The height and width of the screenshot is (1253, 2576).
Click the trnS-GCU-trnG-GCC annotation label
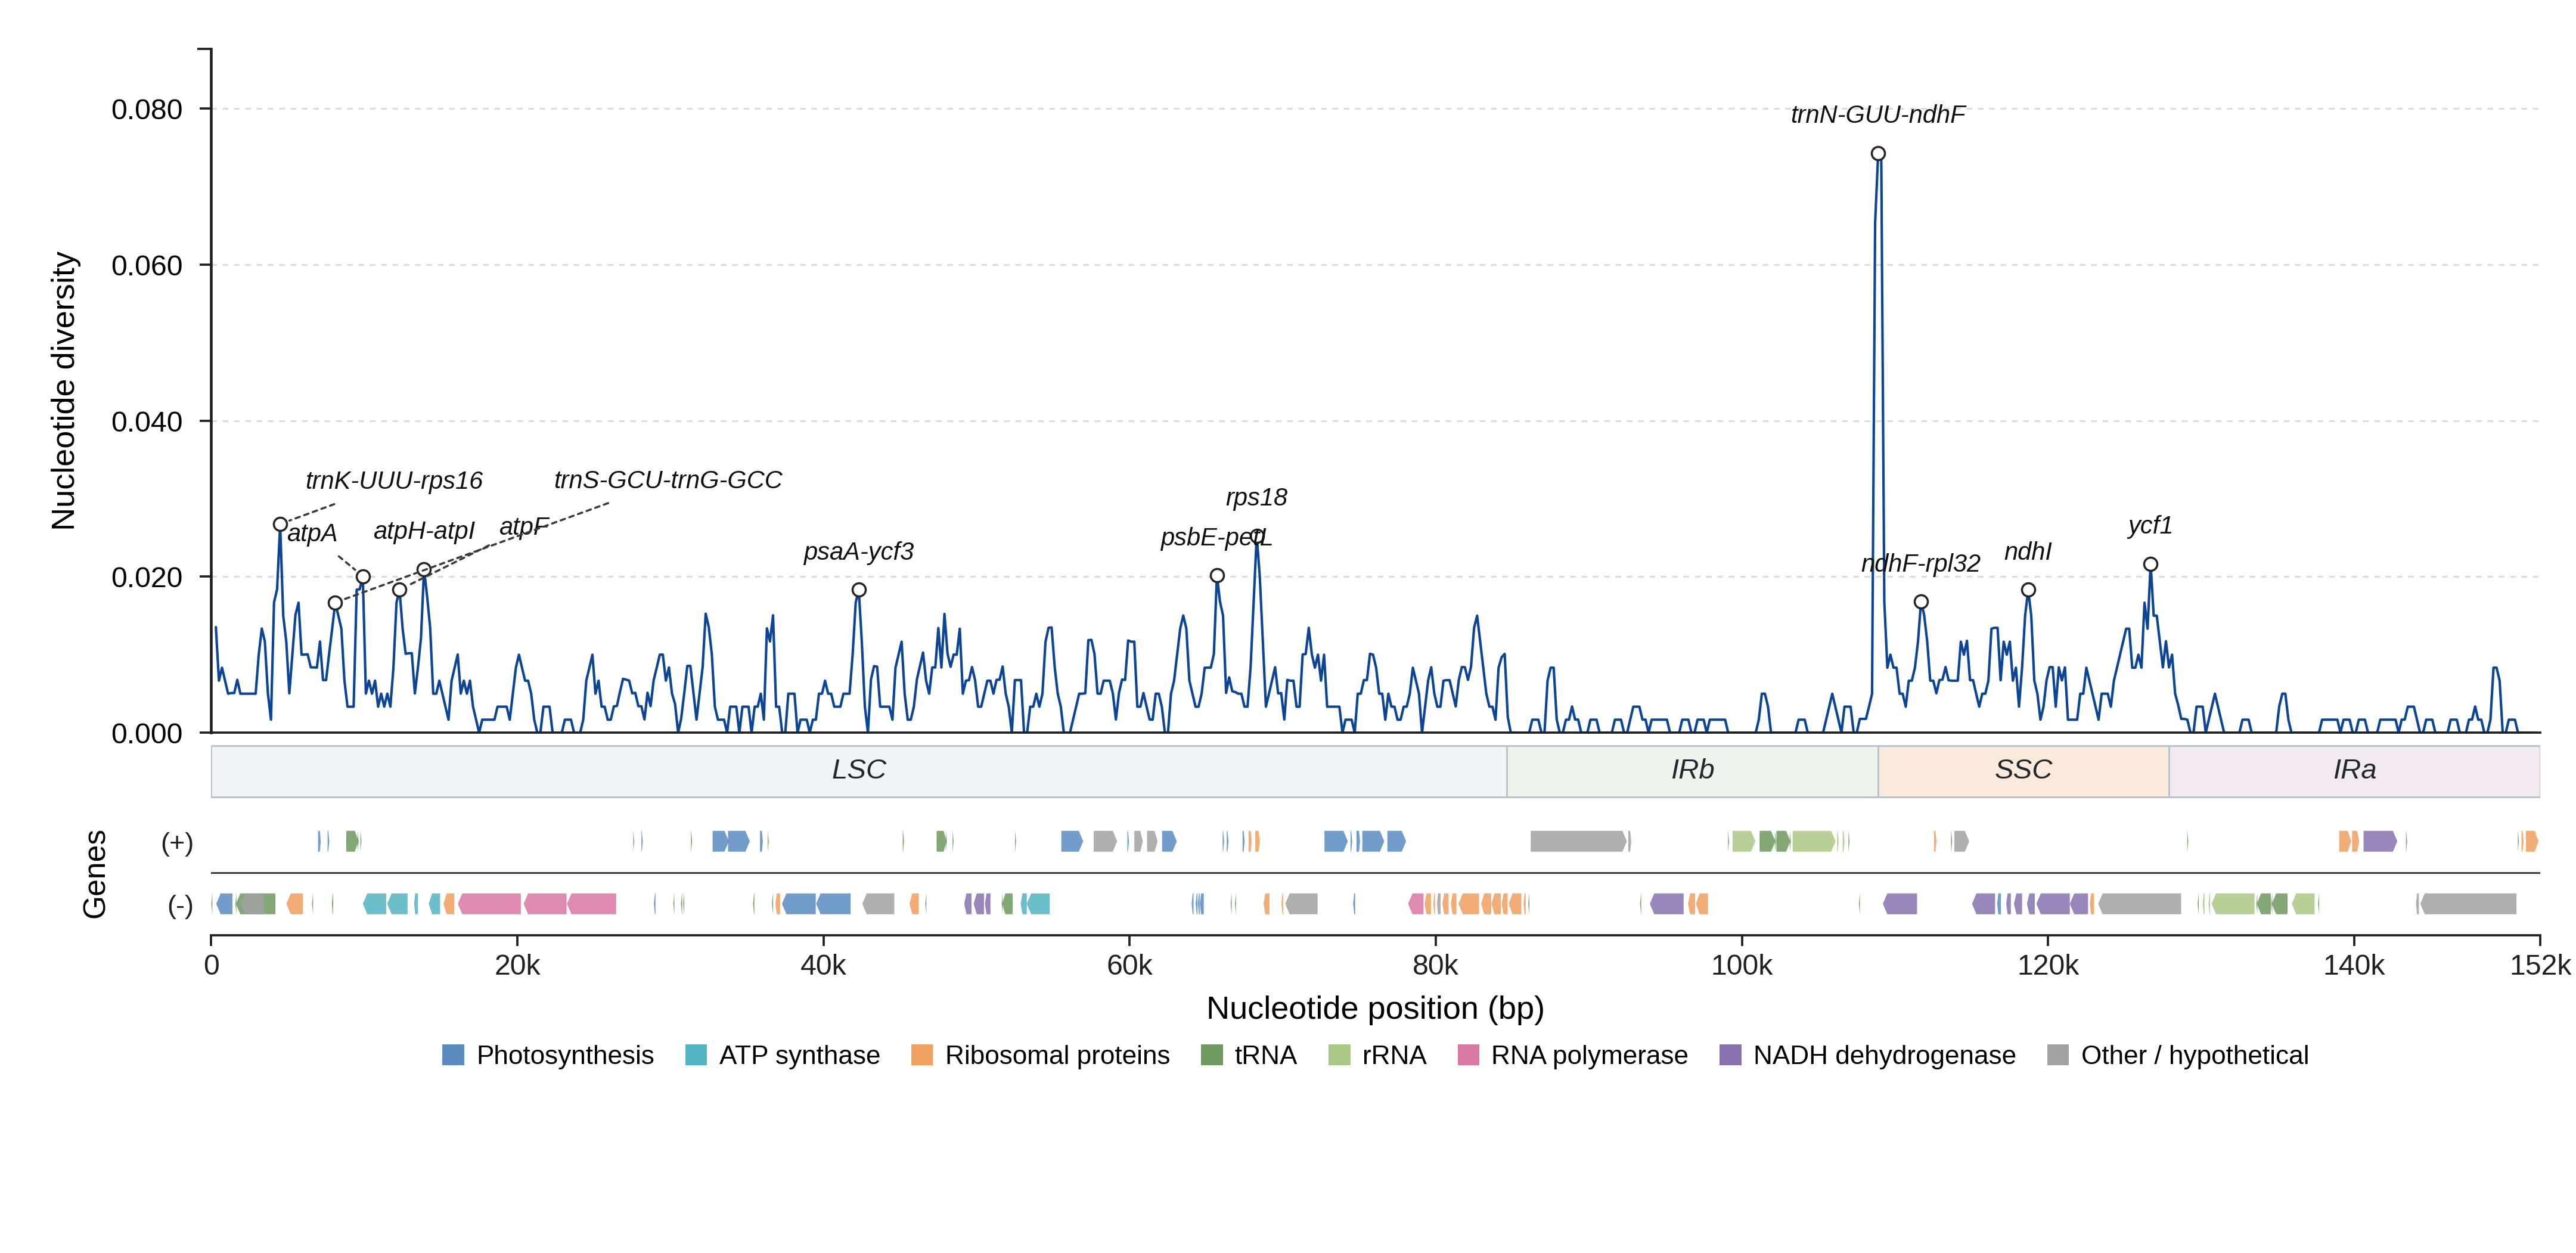668,480
